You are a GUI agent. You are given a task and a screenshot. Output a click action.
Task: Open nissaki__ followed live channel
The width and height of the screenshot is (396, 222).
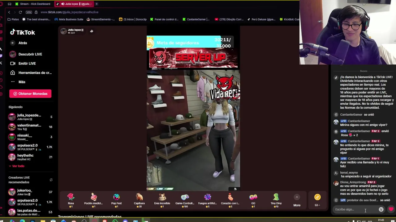coord(30,137)
